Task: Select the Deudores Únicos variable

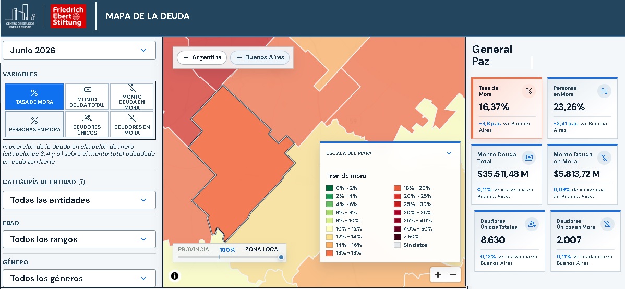Action: 87,124
